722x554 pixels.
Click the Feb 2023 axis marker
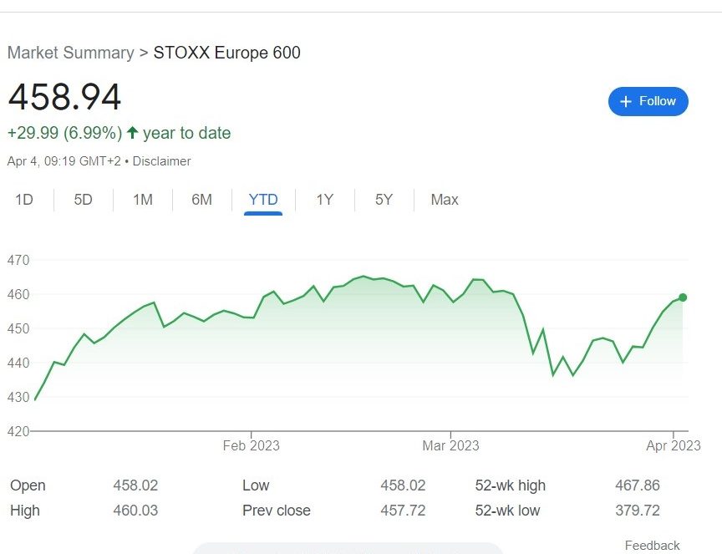click(251, 445)
